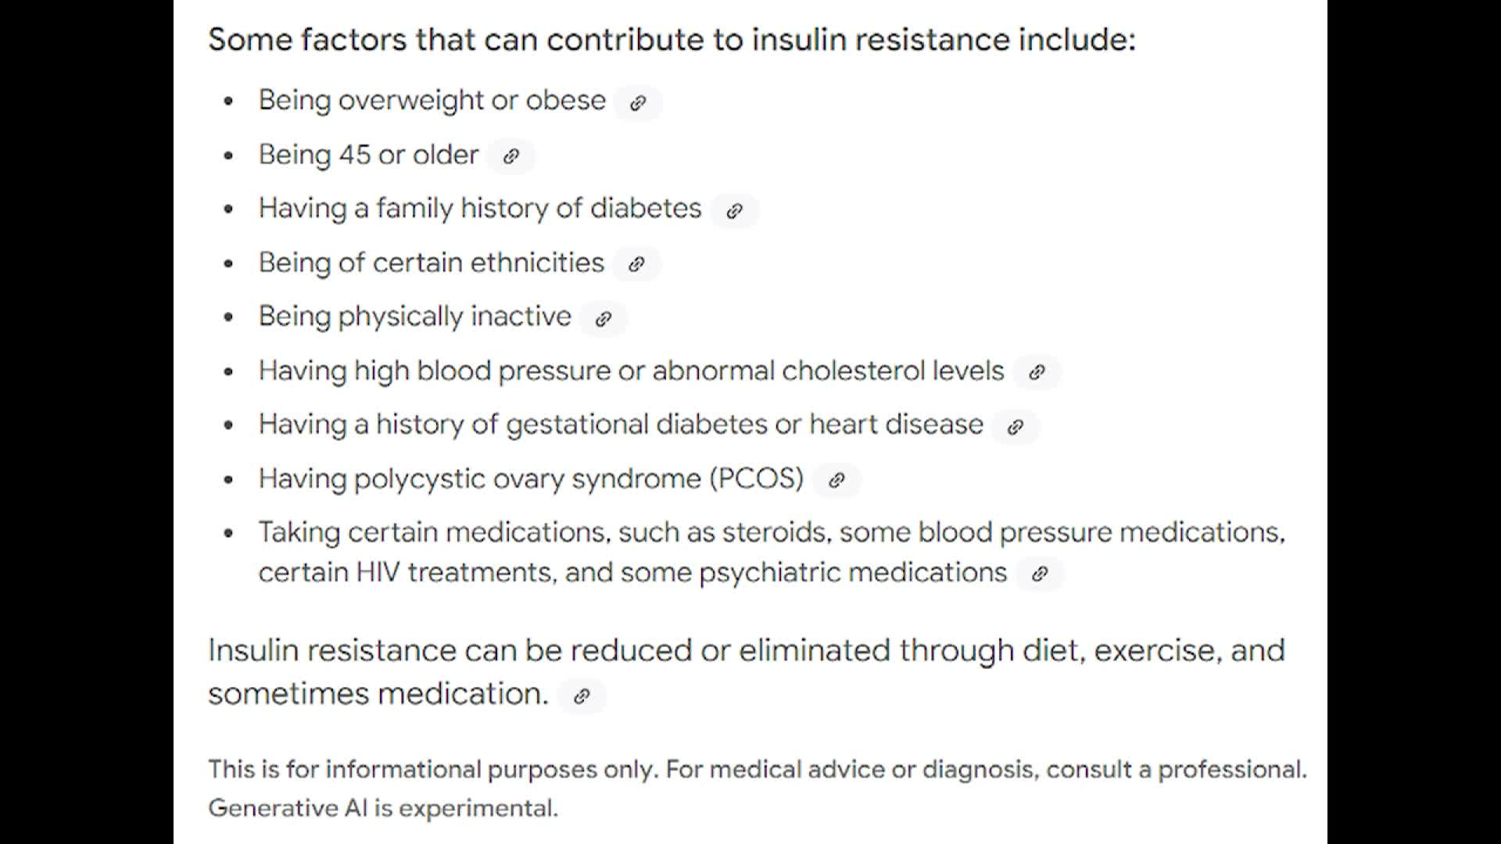This screenshot has height=844, width=1501.
Task: Click the 'Having a family history of diabetes' text
Action: [x=480, y=209]
